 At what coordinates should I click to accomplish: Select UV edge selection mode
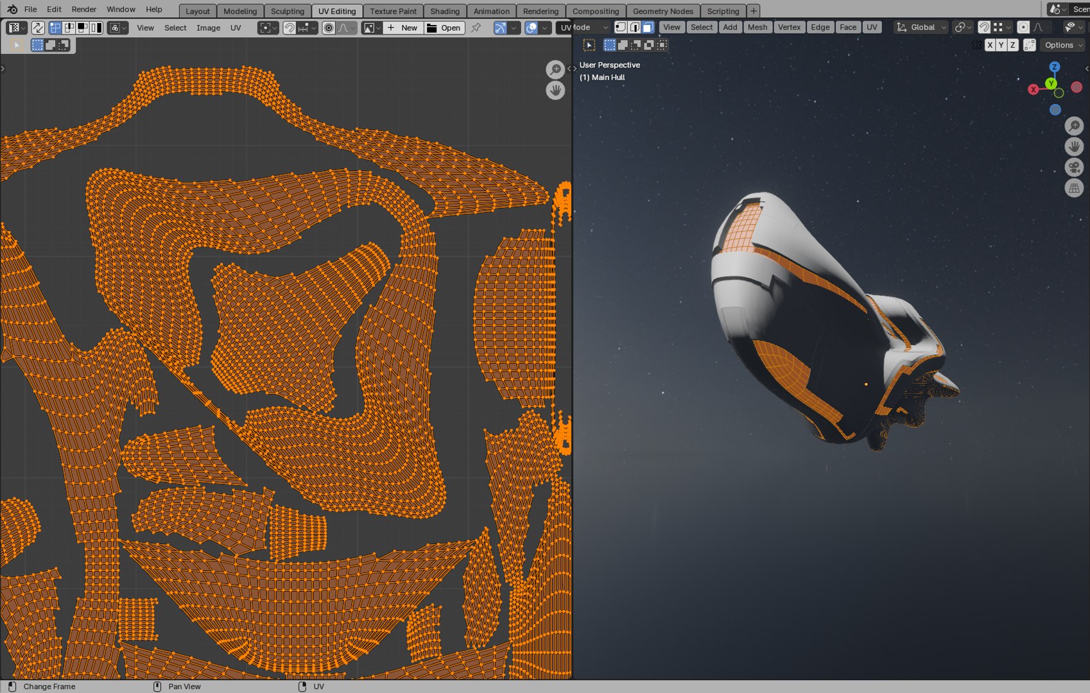69,28
